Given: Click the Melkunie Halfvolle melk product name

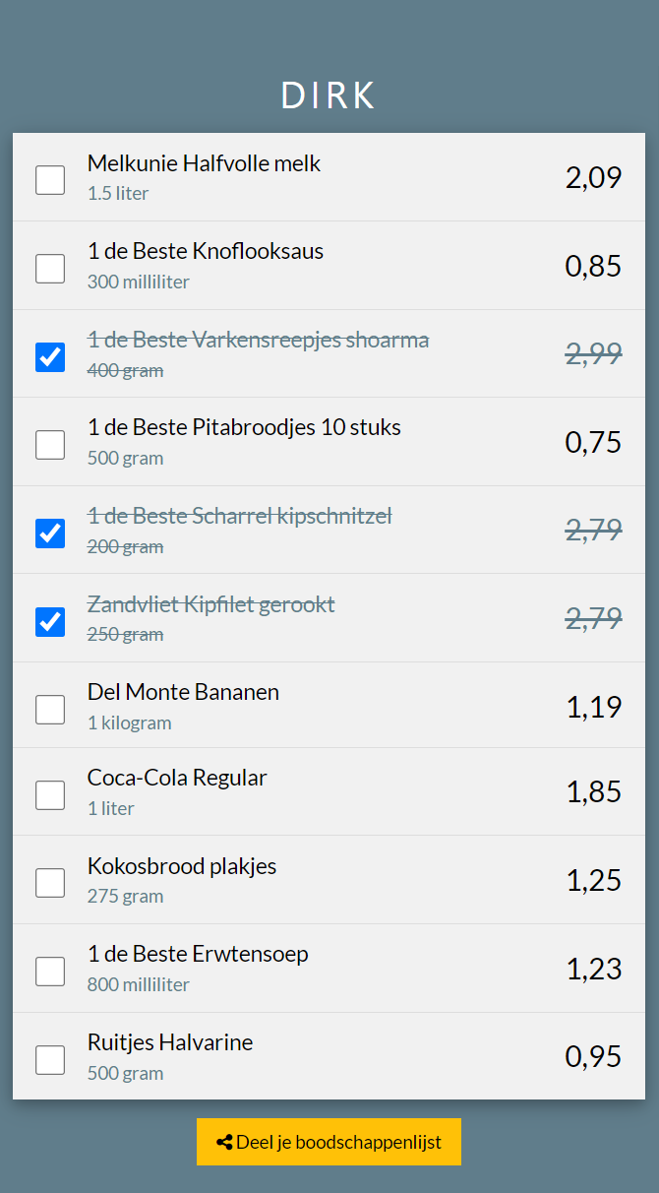Looking at the screenshot, I should [x=204, y=163].
